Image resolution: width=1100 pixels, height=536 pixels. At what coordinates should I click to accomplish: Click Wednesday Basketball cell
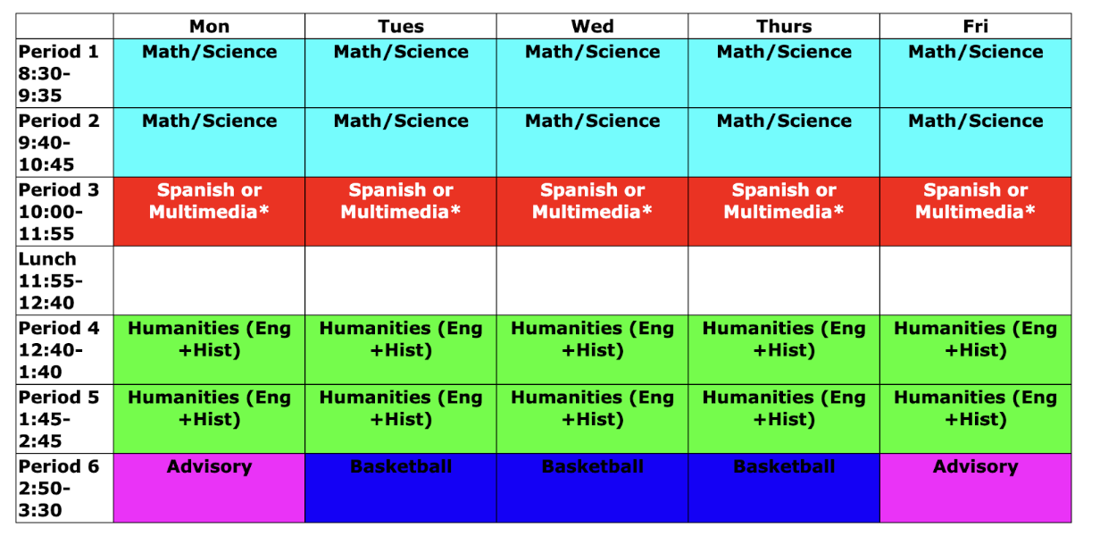coord(592,488)
